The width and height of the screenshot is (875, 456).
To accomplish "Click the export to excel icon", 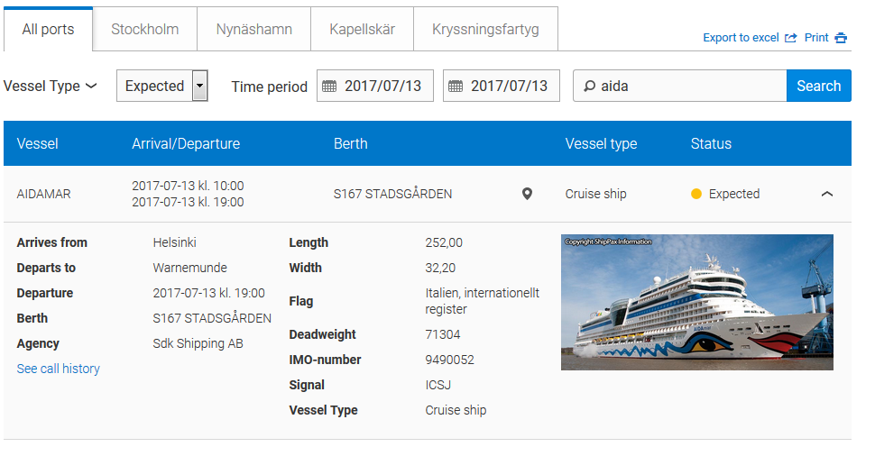I will coord(791,38).
